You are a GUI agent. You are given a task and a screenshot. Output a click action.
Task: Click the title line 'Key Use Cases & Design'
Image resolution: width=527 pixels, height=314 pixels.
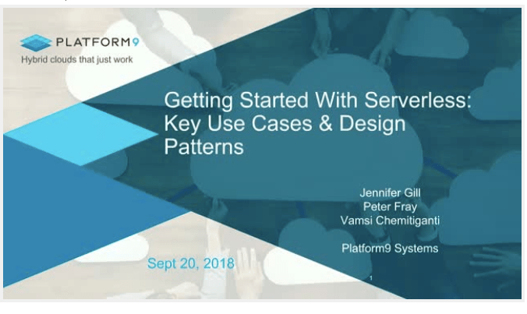click(x=285, y=124)
